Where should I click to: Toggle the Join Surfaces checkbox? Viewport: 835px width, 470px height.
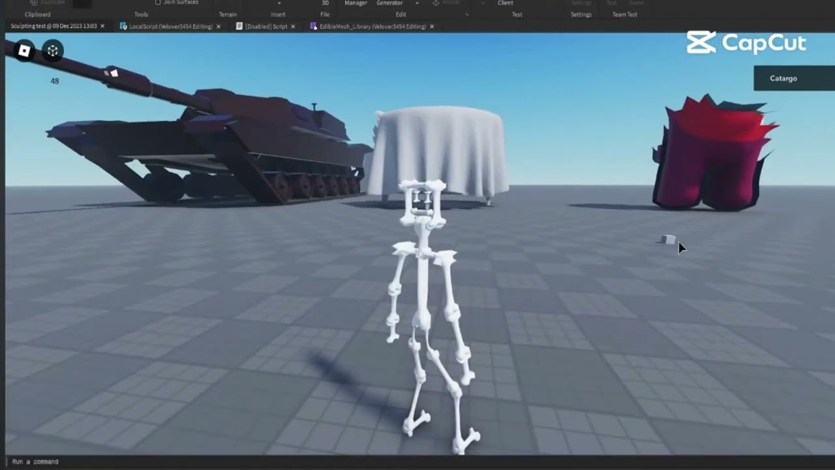point(158,3)
